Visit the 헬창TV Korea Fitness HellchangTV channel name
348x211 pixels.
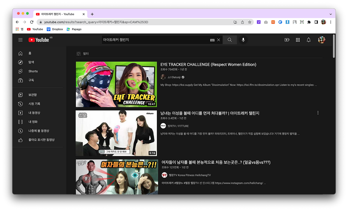pyautogui.click(x=190, y=175)
